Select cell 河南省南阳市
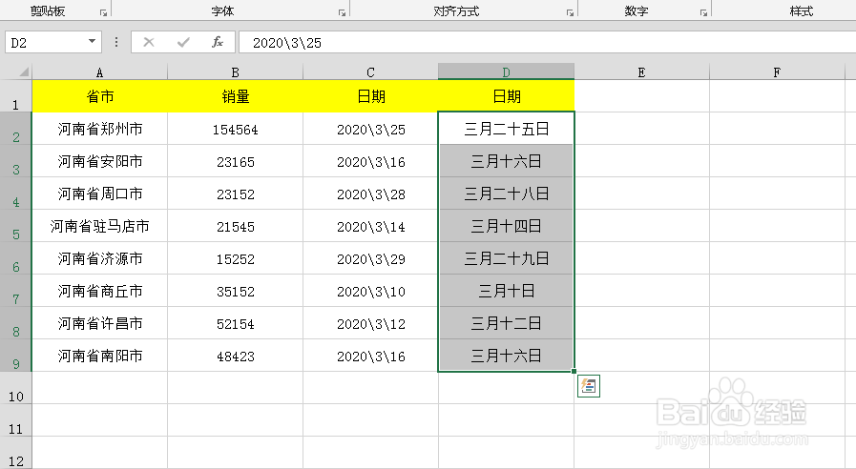This screenshot has height=469, width=856. (99, 356)
